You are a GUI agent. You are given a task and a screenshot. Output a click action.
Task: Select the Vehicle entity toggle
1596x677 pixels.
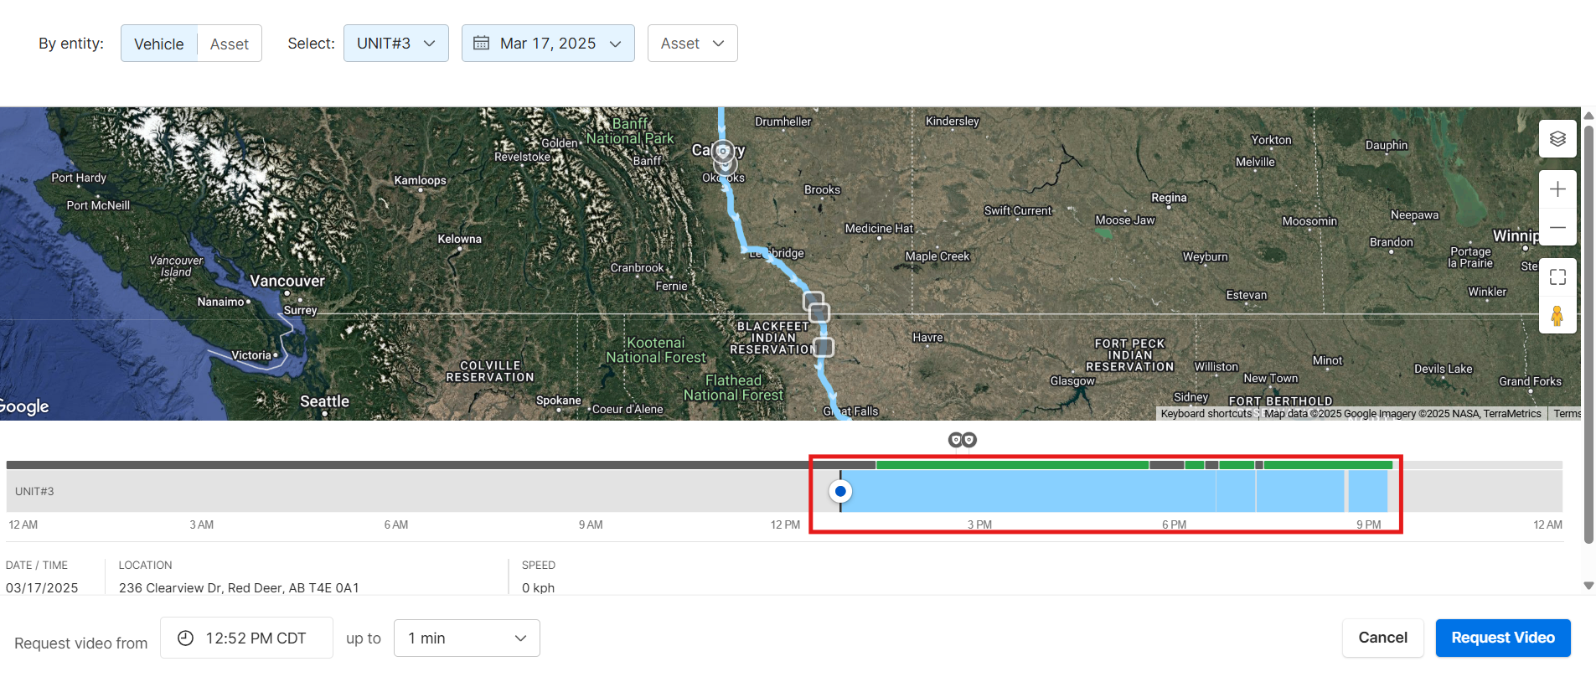pyautogui.click(x=159, y=44)
